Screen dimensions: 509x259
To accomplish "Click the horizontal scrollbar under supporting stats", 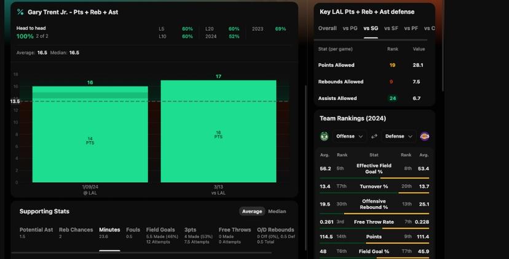I will point(141,252).
